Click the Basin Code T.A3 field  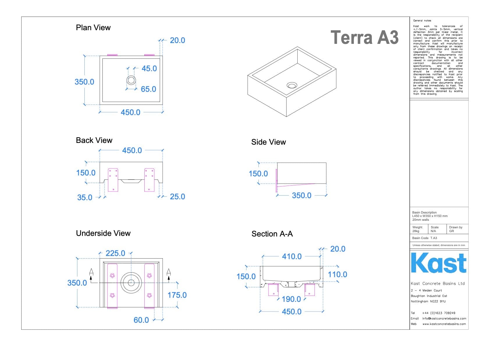point(425,238)
